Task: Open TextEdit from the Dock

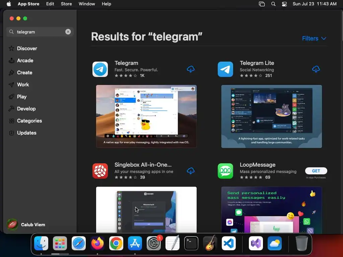Action: coord(173,243)
